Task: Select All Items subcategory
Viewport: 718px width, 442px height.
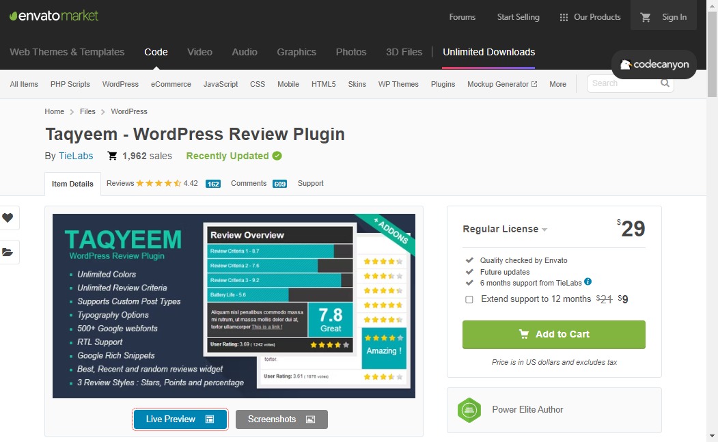Action: [24, 84]
